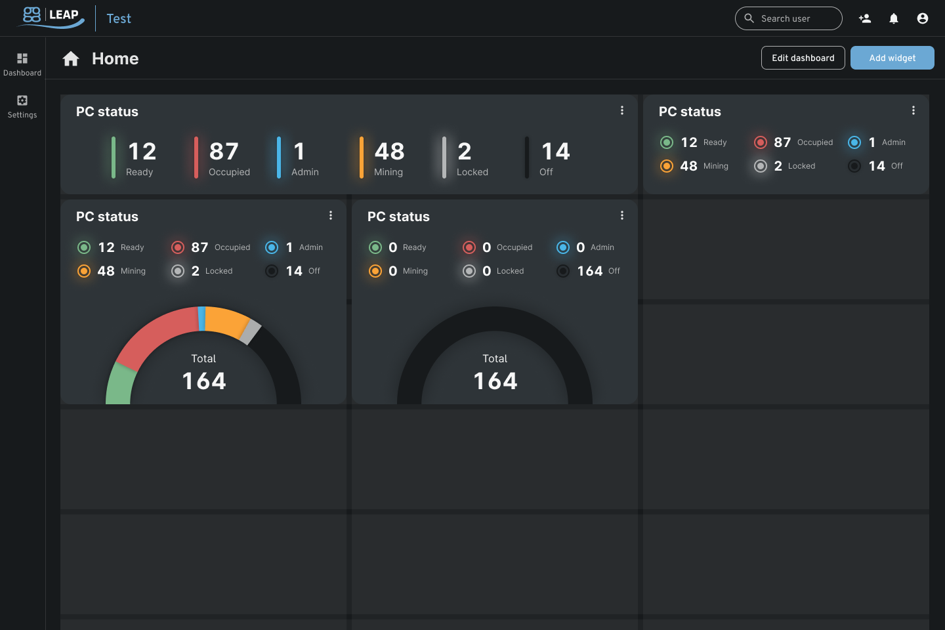Image resolution: width=945 pixels, height=630 pixels.
Task: Toggle Occupied indicator in bottom-left donut widget
Action: (x=178, y=247)
